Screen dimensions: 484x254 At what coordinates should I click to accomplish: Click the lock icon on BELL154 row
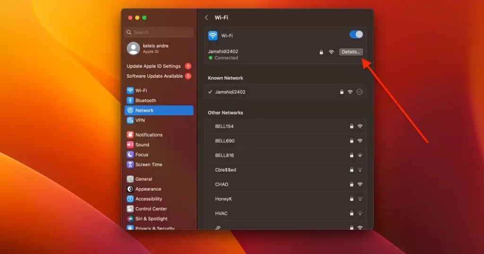352,126
